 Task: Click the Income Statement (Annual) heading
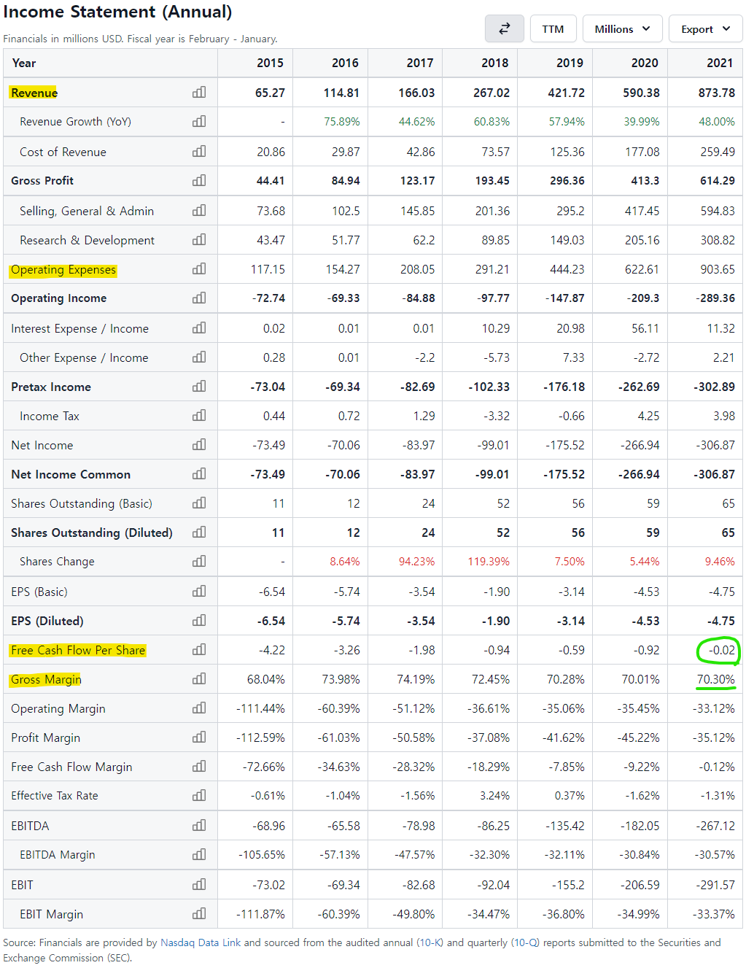117,12
